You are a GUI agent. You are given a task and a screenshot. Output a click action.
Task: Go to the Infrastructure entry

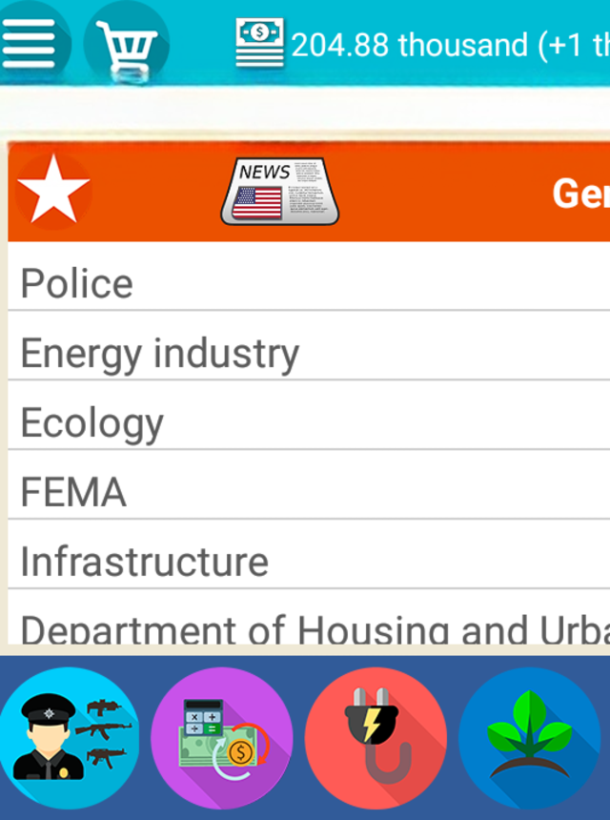[x=144, y=562]
